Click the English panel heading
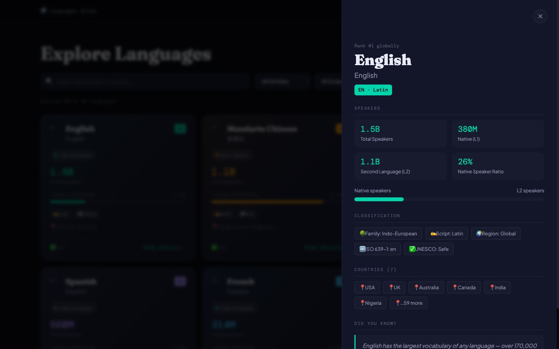 pyautogui.click(x=383, y=60)
